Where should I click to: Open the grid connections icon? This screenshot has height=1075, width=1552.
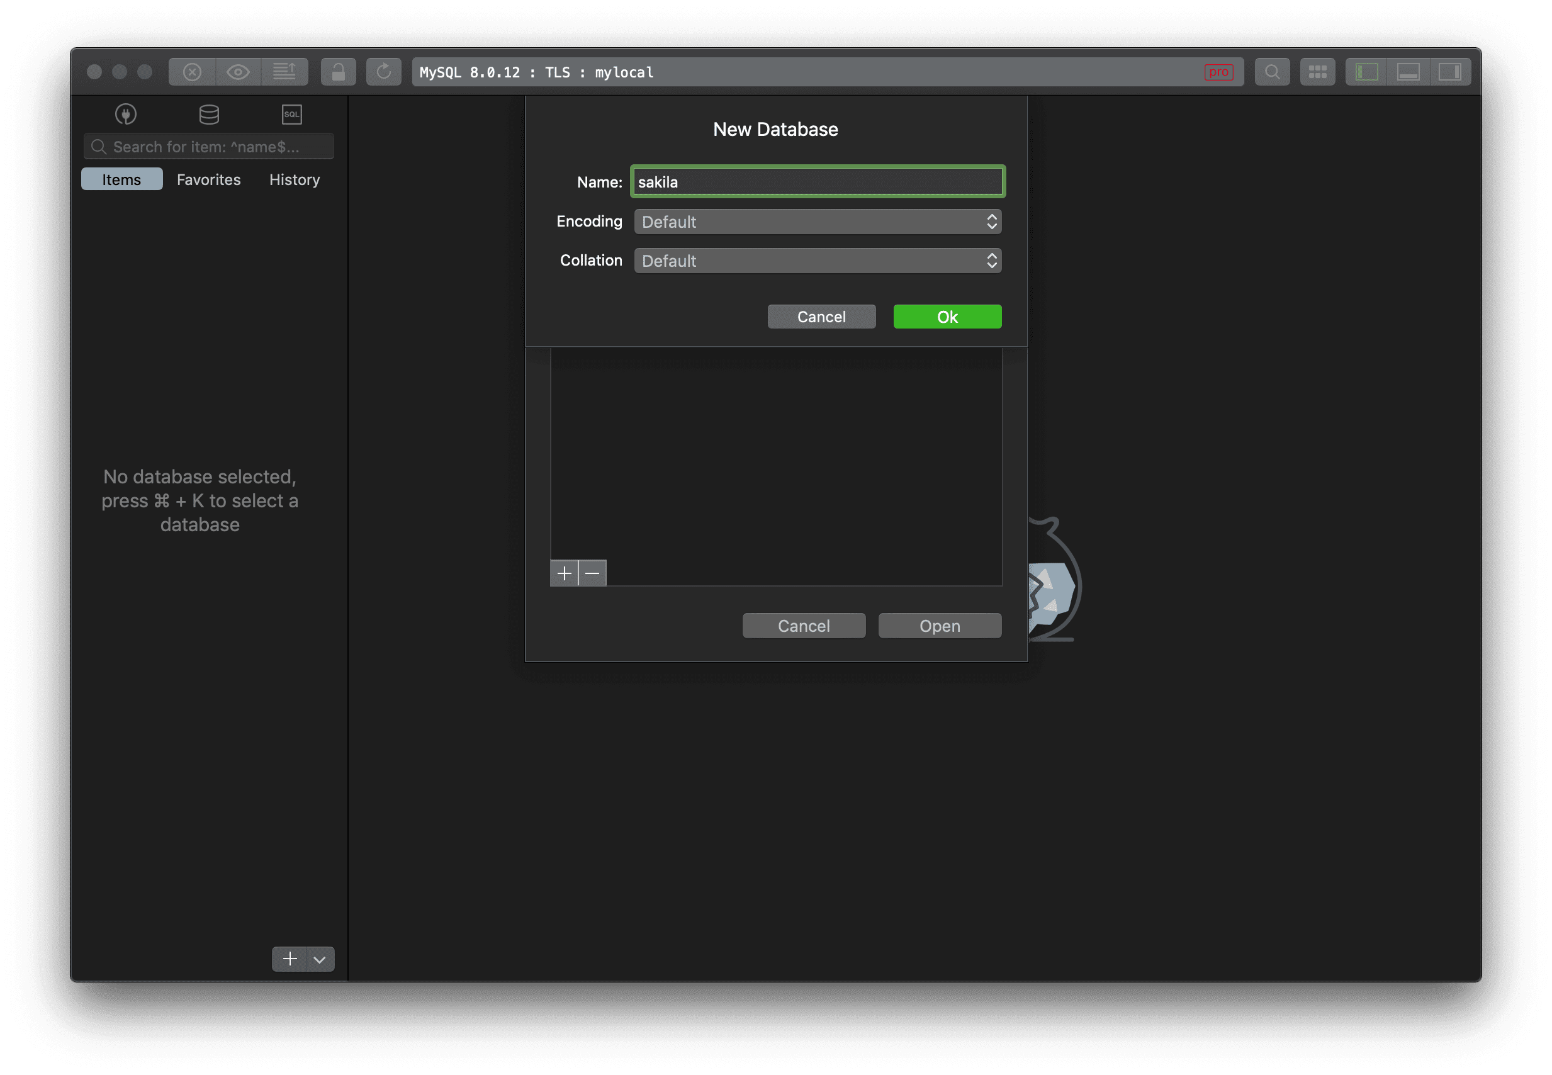point(1317,72)
